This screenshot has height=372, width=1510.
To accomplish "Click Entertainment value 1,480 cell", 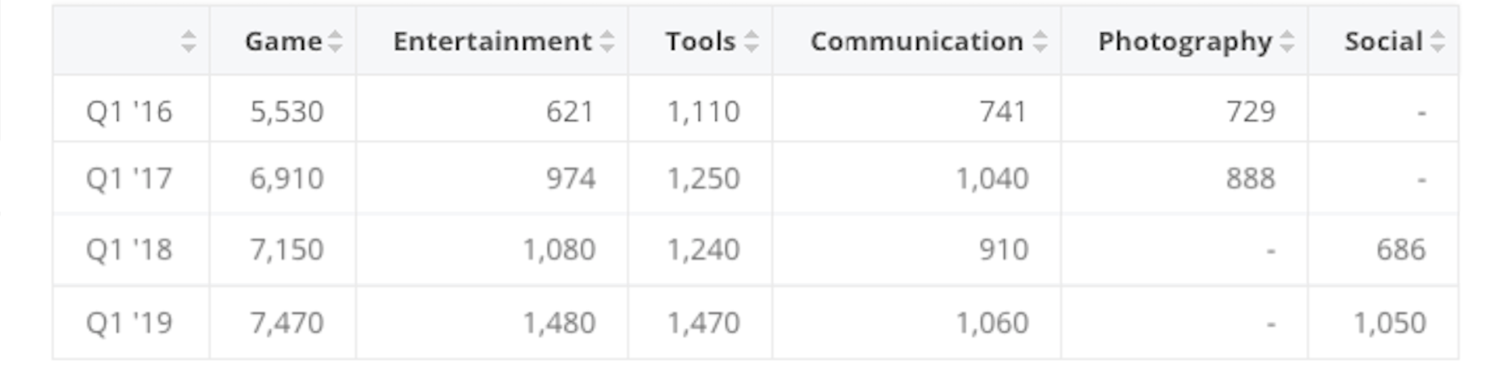I will point(558,323).
